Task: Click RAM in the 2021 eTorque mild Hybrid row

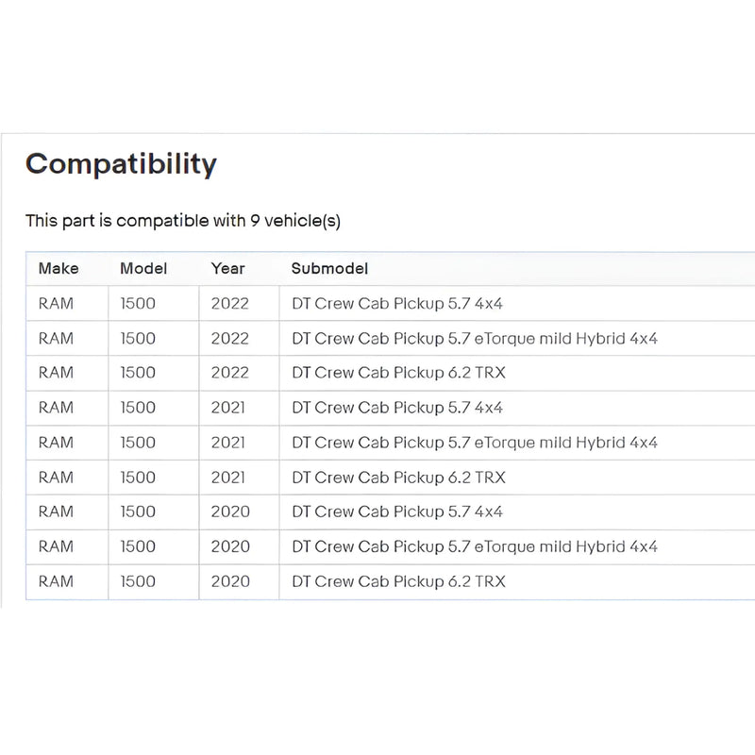Action: pyautogui.click(x=56, y=443)
